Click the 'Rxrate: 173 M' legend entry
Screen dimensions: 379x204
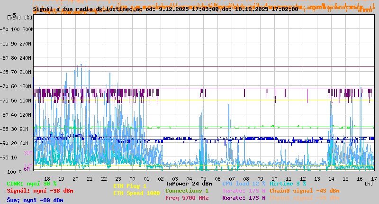244,198
